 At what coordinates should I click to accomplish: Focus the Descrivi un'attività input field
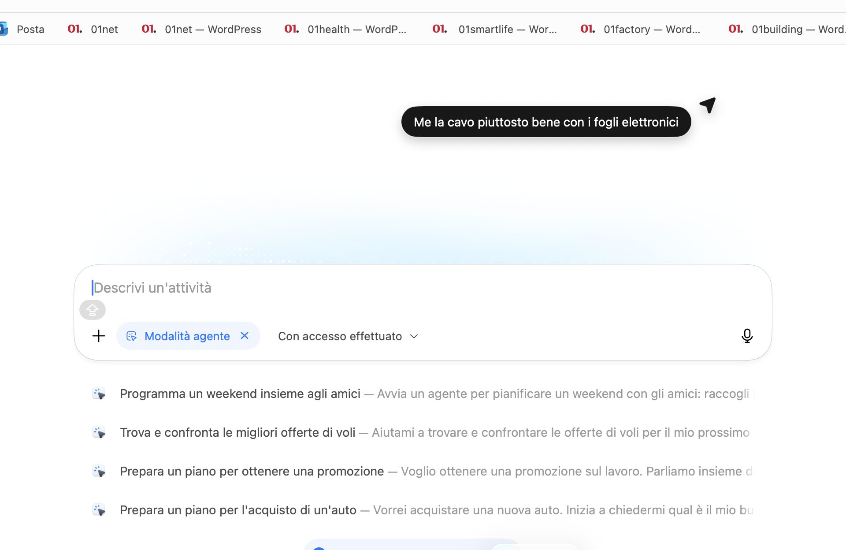pos(397,288)
